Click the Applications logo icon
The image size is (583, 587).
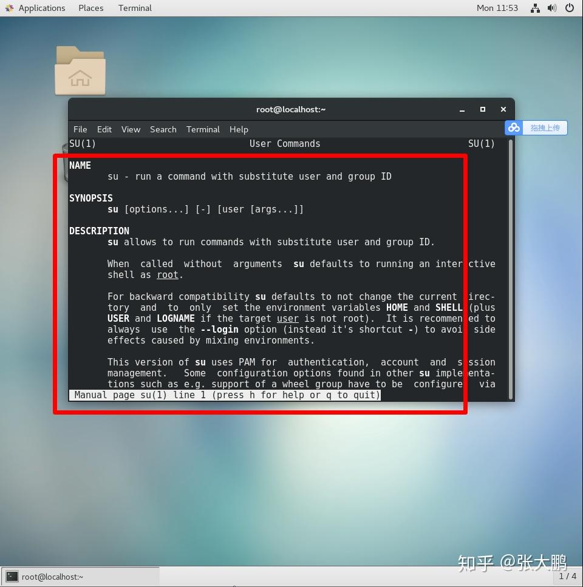point(9,8)
